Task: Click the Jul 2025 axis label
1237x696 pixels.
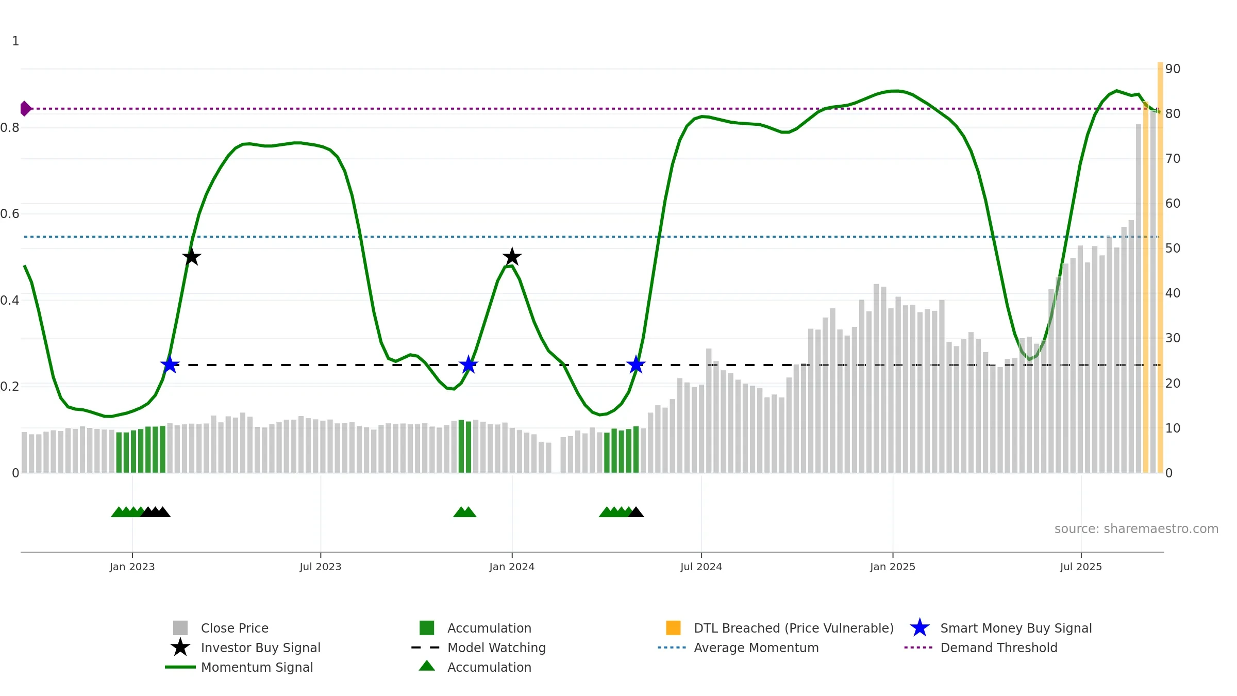Action: click(1081, 567)
